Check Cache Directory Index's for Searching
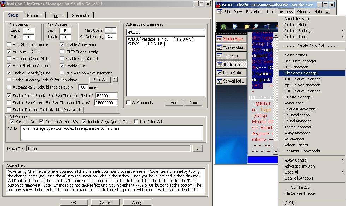This screenshot has height=206, width=346. click(x=9, y=80)
